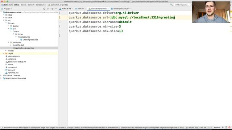Click the 4 spaces indent setting
This screenshot has width=232, height=130.
217,127
